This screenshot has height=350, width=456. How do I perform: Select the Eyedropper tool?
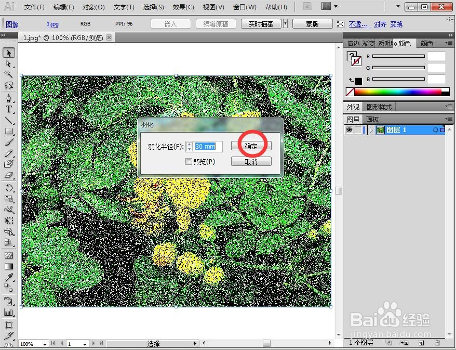[x=9, y=277]
